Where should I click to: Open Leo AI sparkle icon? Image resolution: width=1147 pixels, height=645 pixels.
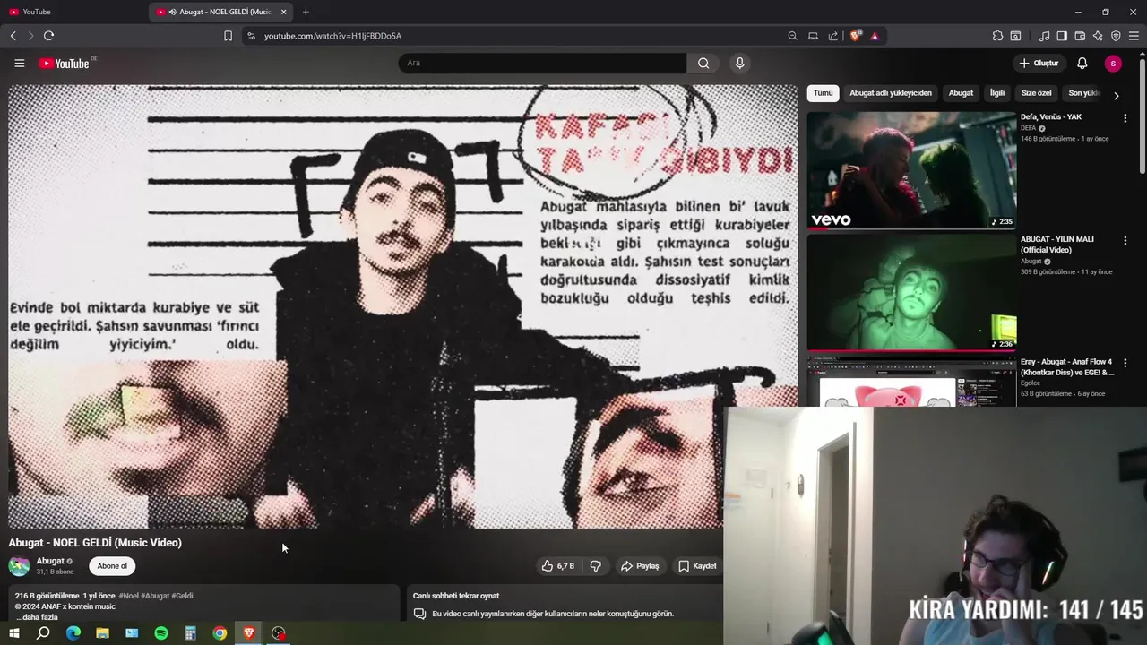[x=1098, y=36]
